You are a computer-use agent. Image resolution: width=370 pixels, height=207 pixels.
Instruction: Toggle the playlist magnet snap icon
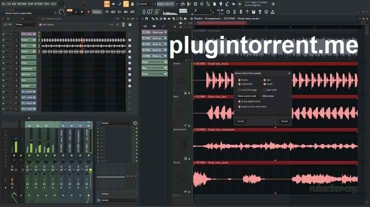click(147, 18)
